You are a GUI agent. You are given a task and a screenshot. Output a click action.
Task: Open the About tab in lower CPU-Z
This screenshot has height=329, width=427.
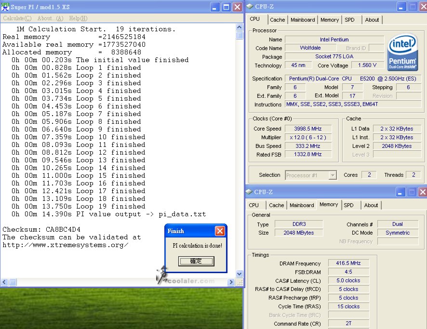(x=371, y=206)
